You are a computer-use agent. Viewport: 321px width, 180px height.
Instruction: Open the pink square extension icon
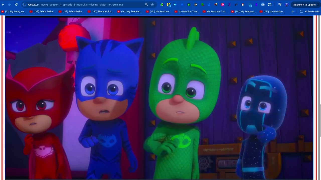coord(222,4)
